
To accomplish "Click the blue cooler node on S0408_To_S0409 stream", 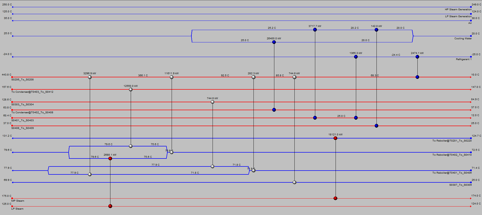I will (376, 126).
